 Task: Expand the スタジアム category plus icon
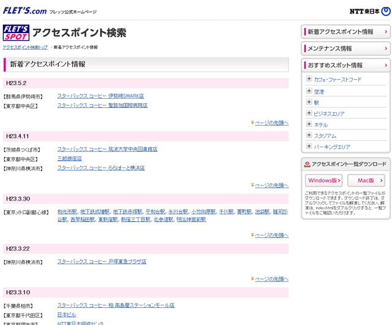[309, 135]
